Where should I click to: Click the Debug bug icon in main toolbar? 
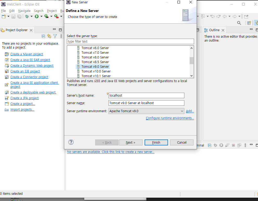[27, 16]
